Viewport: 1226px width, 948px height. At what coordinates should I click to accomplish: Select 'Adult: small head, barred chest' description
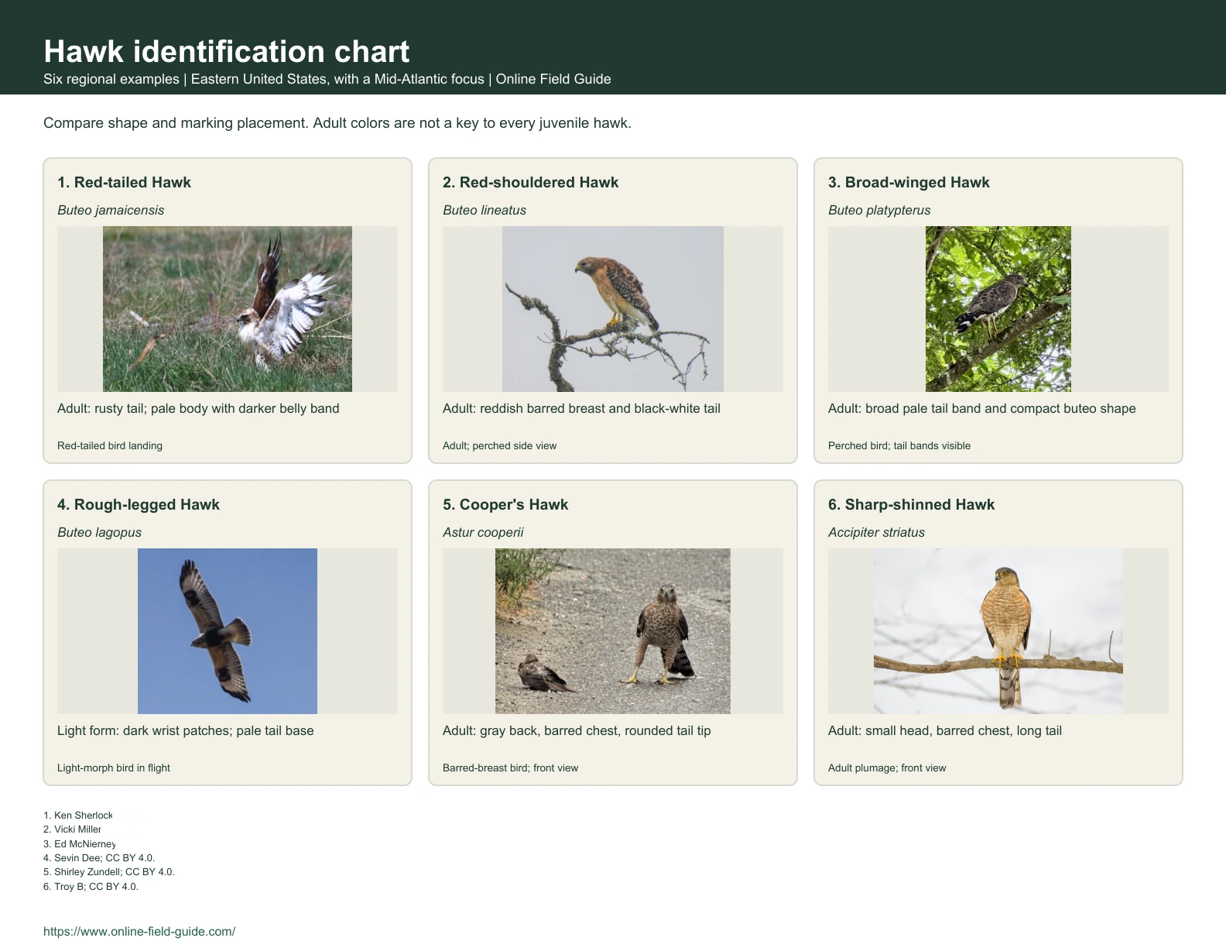[945, 730]
